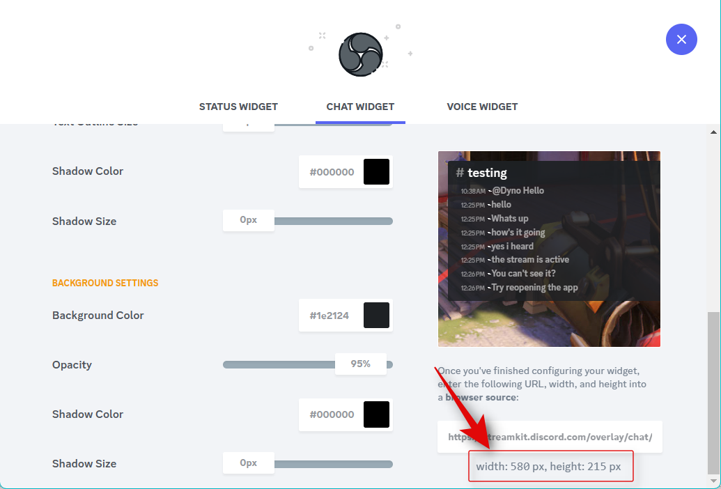721x489 pixels.
Task: Close the widget configuration dialog
Action: (681, 40)
